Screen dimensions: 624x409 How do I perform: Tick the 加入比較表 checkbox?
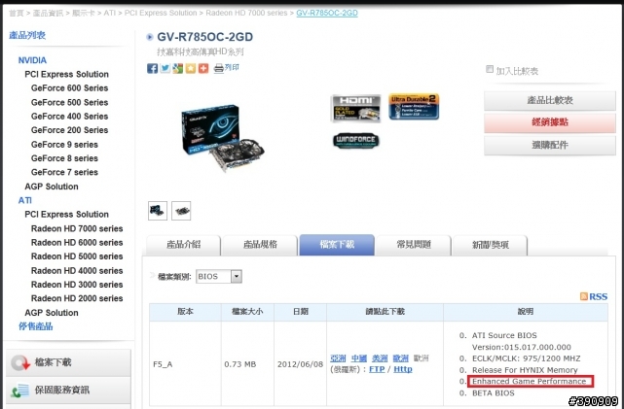click(x=490, y=69)
